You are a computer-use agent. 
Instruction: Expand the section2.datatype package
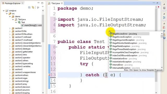point(10,49)
